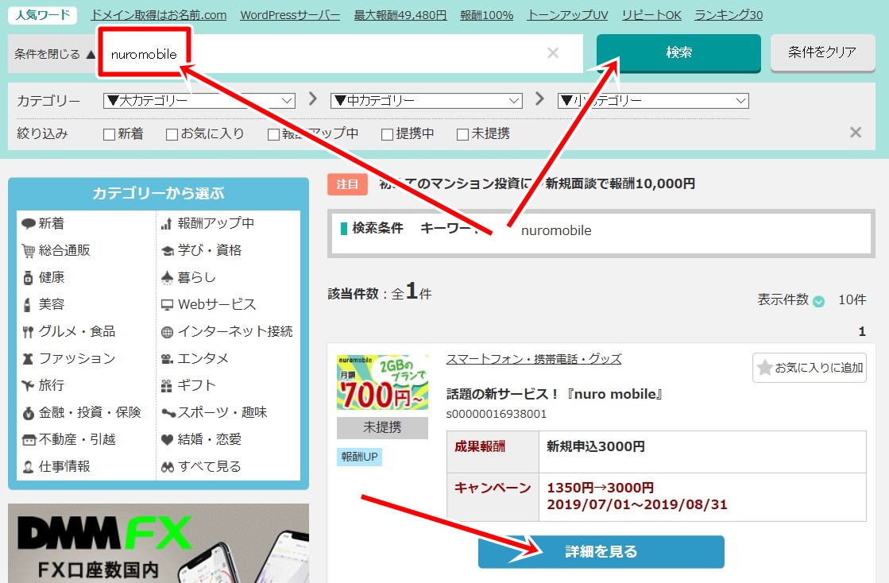Viewport: 889px width, 583px height.
Task: Click the keyword search field containing nuromobile
Action: (x=342, y=53)
